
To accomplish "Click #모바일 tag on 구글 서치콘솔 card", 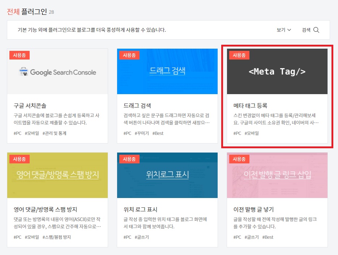I will tap(32, 133).
